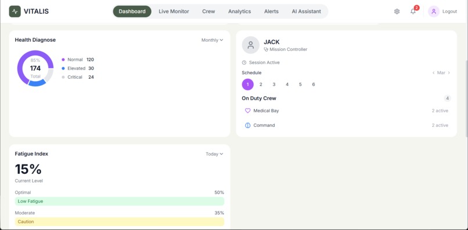Open the Medical Bay crew row
The image size is (468, 230).
coord(346,111)
